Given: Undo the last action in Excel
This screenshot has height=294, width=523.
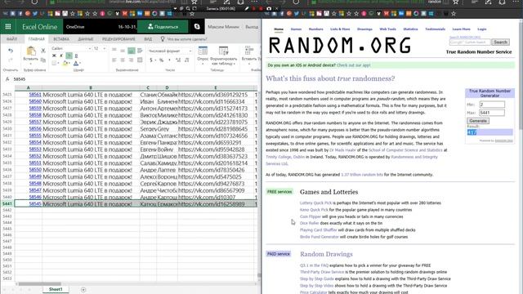Looking at the screenshot, I should [11, 51].
